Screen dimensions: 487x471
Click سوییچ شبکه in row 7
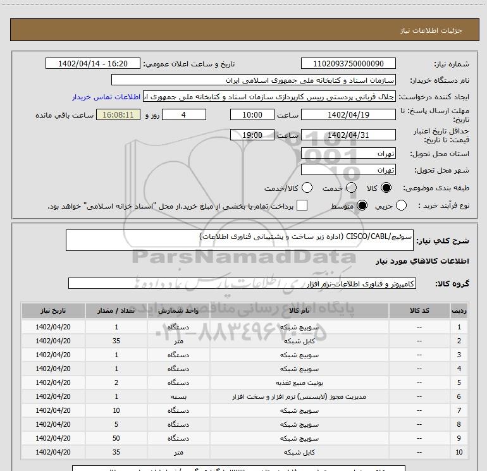(x=299, y=411)
